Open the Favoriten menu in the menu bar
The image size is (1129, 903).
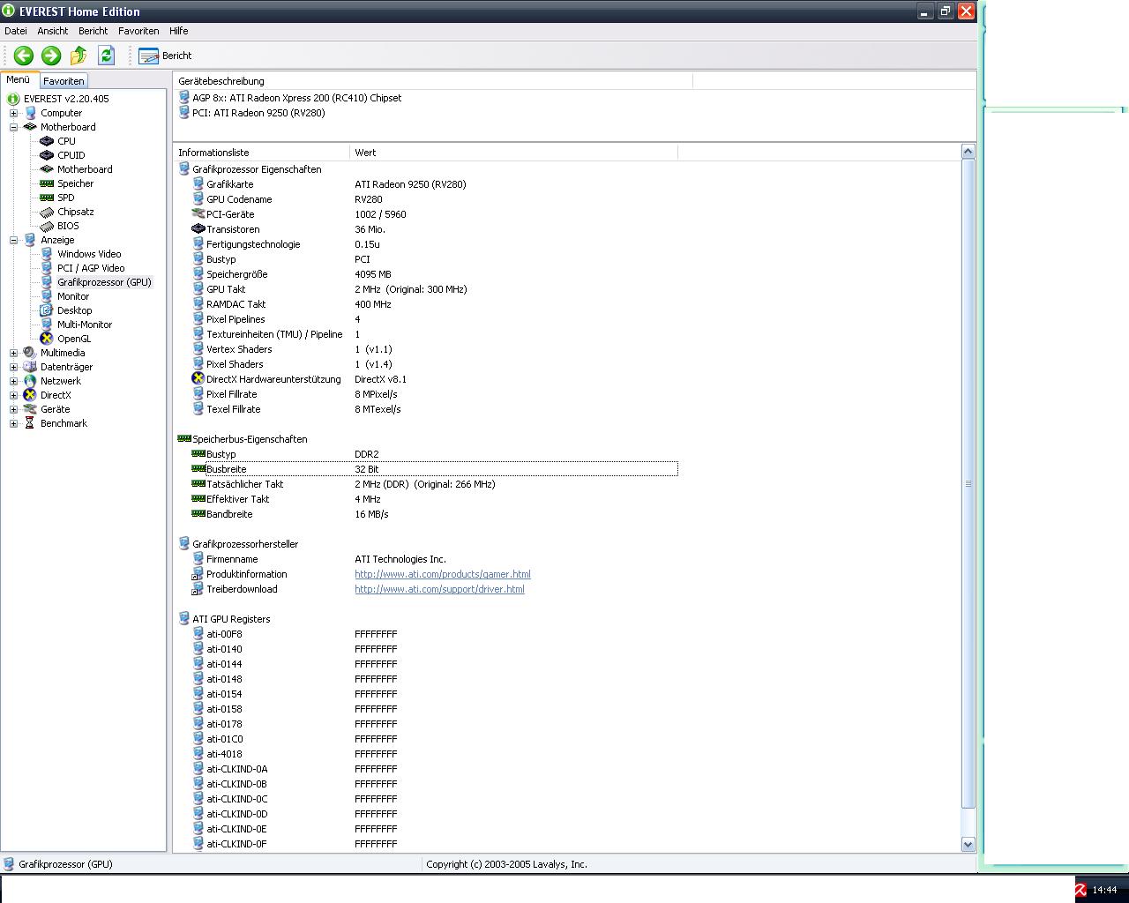pyautogui.click(x=138, y=31)
